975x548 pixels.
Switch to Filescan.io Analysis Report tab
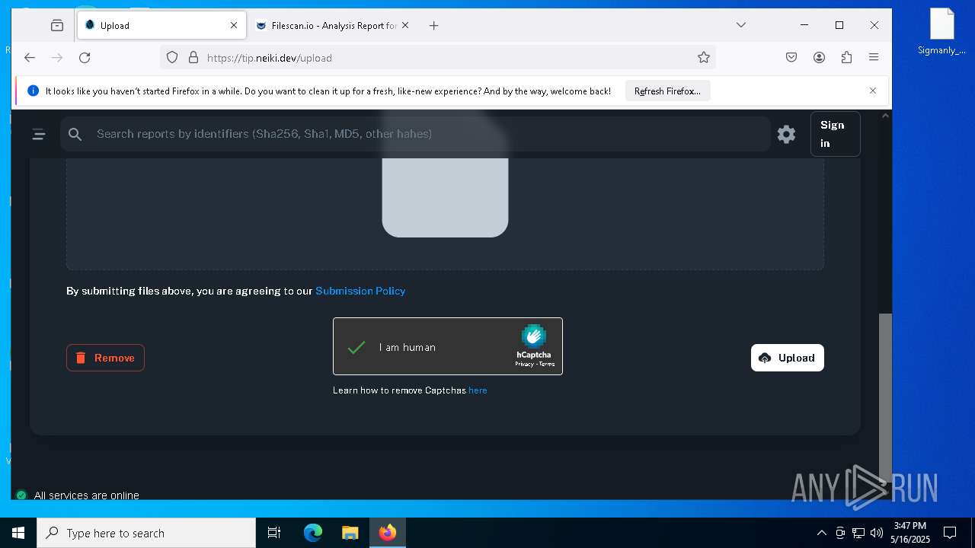[x=333, y=25]
